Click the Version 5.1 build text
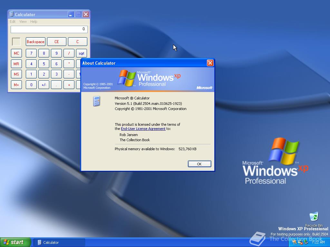This screenshot has width=330, height=247. pos(148,104)
